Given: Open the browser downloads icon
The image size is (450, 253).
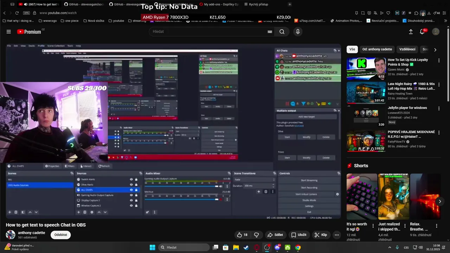Looking at the screenshot, I should point(429,13).
